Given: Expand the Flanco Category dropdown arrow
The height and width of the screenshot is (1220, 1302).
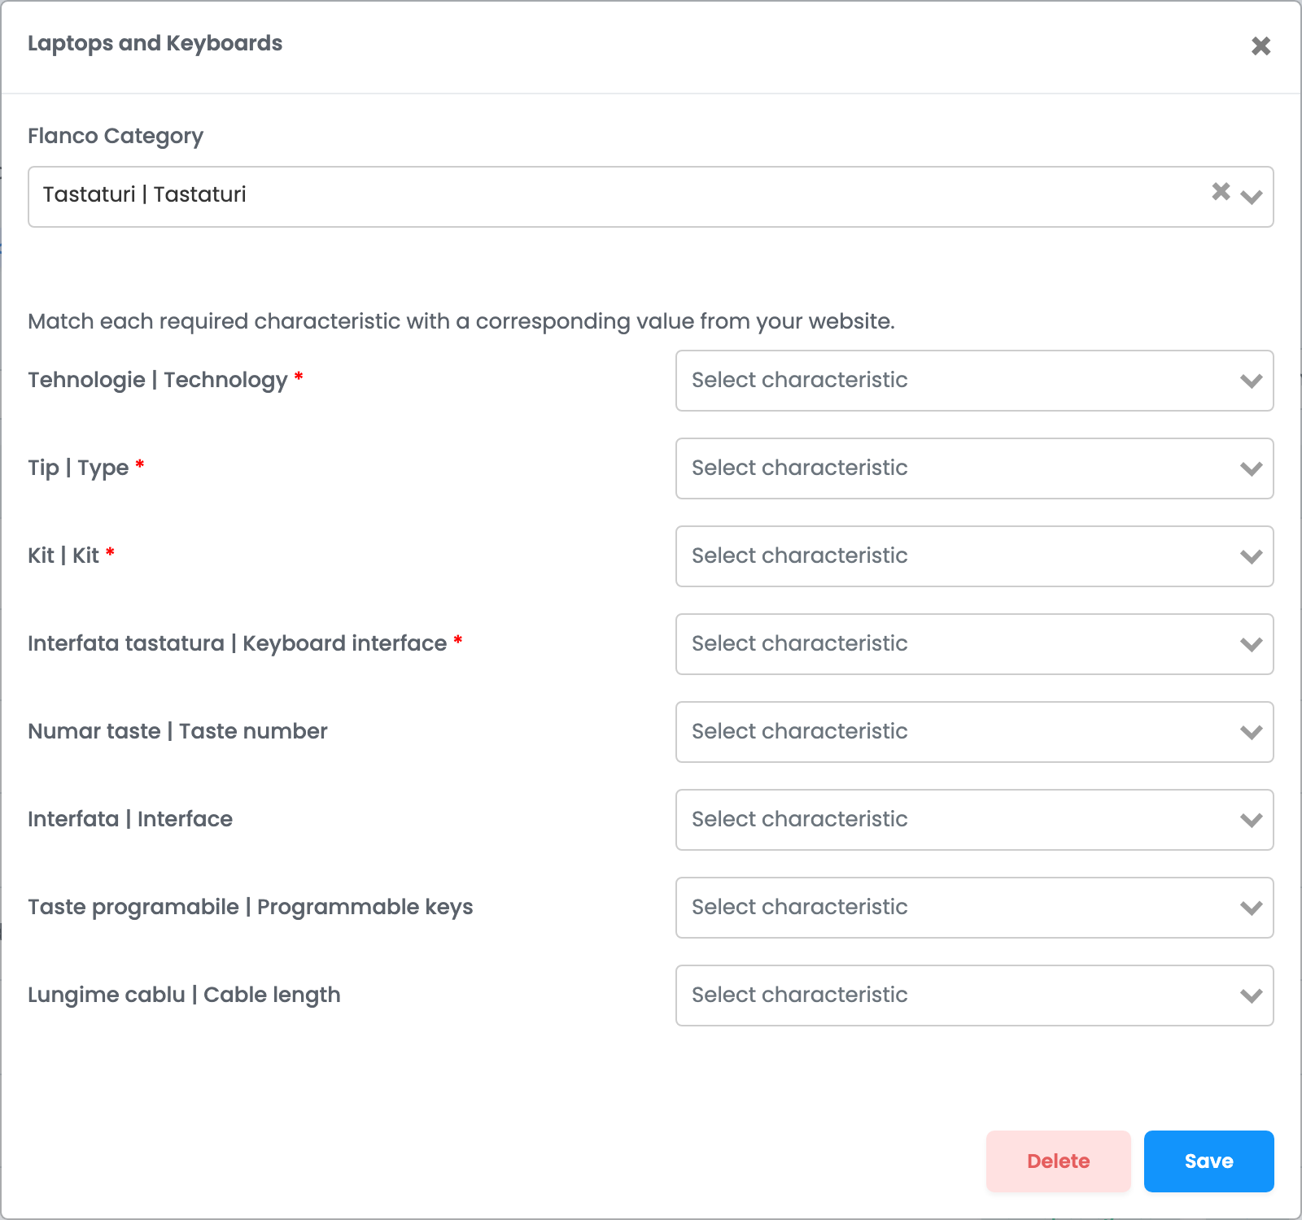Looking at the screenshot, I should click(x=1252, y=197).
